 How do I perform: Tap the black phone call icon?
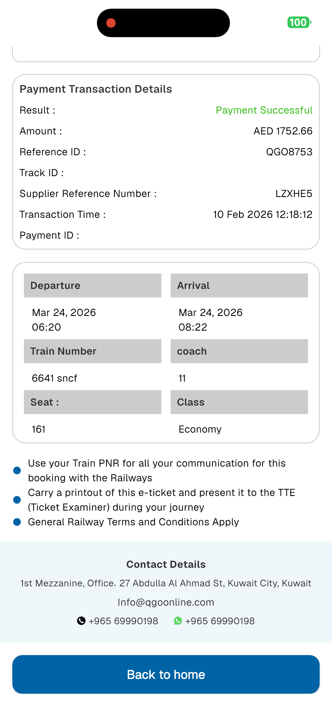pos(81,621)
